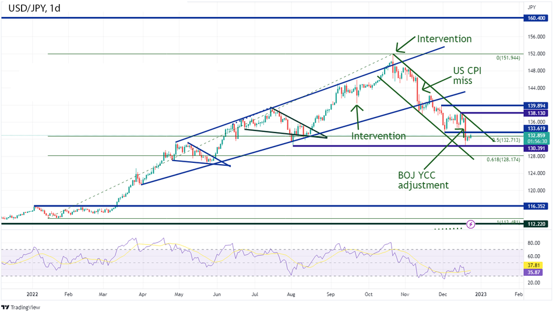Select the Intervention note beside the October peak
Viewport: 553px width, 313px height.
click(445, 39)
